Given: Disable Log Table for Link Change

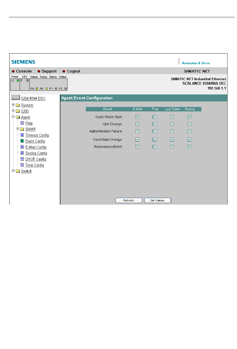Looking at the screenshot, I should click(x=172, y=124).
